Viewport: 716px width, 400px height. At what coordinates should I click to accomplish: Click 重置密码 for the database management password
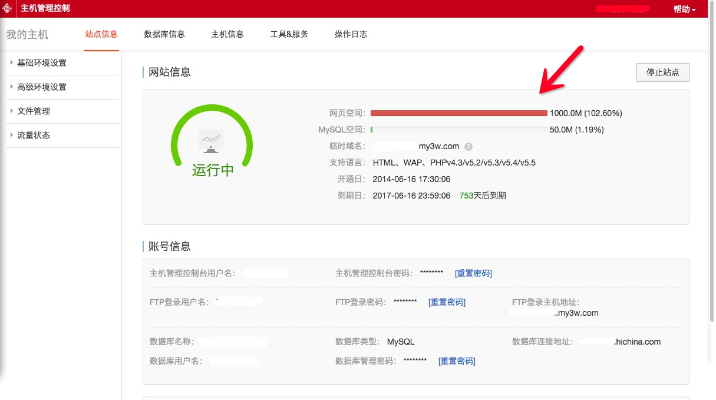[457, 361]
